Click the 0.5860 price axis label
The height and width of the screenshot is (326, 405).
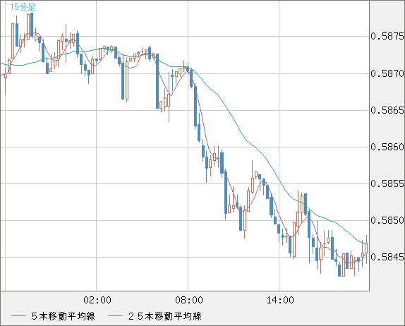pos(387,147)
